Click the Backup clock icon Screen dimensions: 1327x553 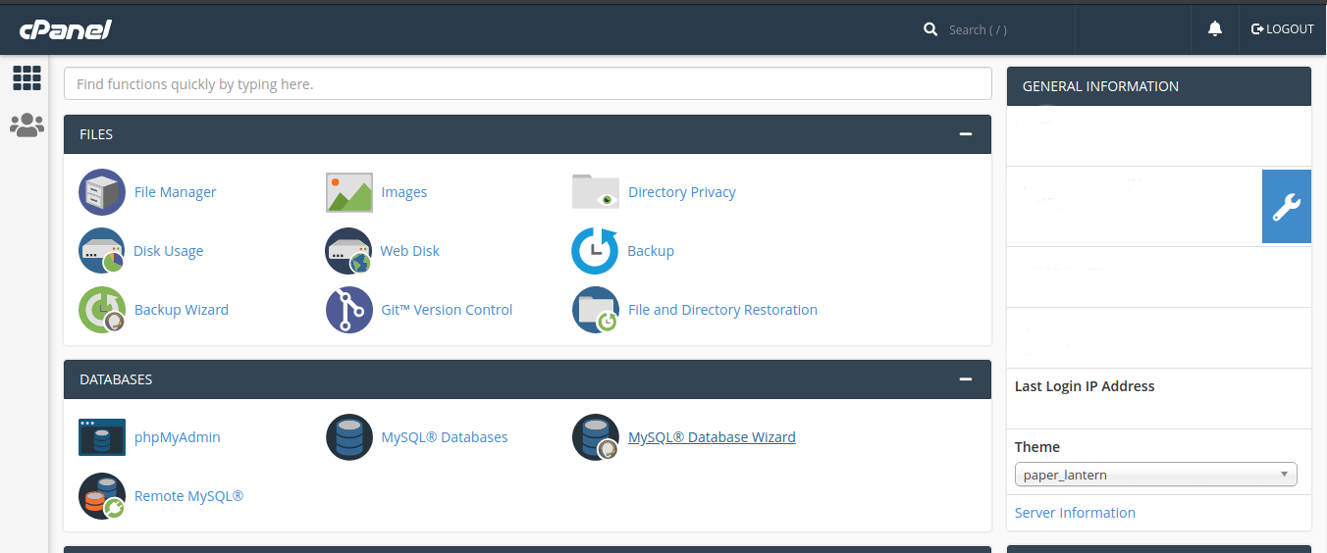(x=595, y=251)
